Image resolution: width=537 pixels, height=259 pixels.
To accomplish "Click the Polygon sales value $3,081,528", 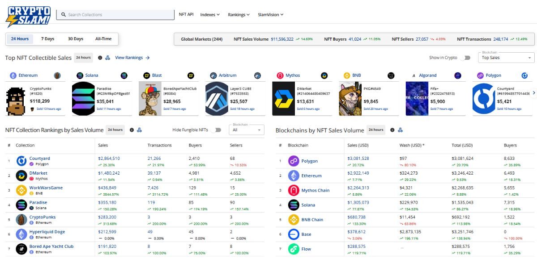I will point(358,159).
